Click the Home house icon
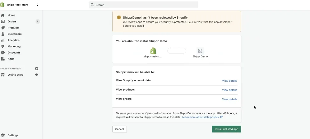The image size is (310, 139). (x=3, y=15)
